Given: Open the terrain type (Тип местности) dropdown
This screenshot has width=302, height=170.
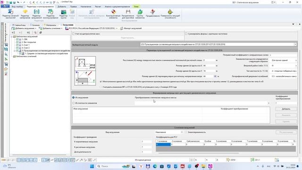Looking at the screenshot, I should 284,71.
